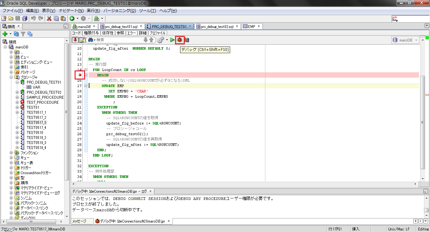
Task: Open the compile options dropdown arrow
Action: [x=167, y=40]
